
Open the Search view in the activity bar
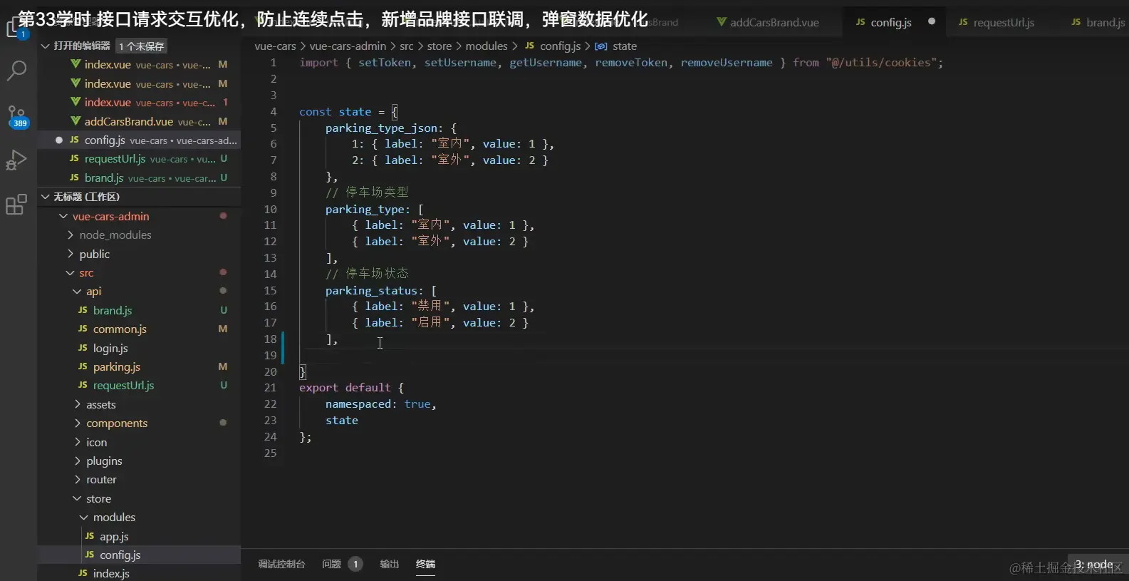pos(16,70)
